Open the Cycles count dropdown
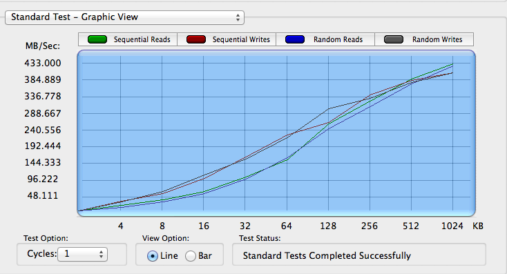The height and width of the screenshot is (274, 507). pos(82,254)
